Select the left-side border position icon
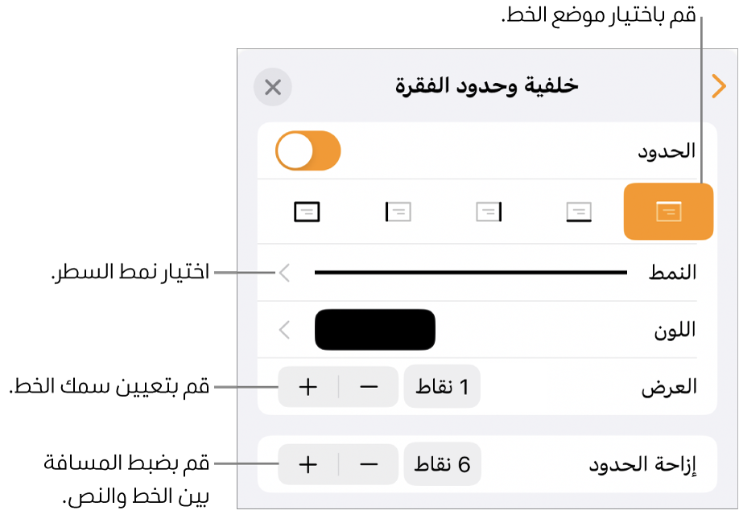The image size is (739, 531). click(x=398, y=212)
